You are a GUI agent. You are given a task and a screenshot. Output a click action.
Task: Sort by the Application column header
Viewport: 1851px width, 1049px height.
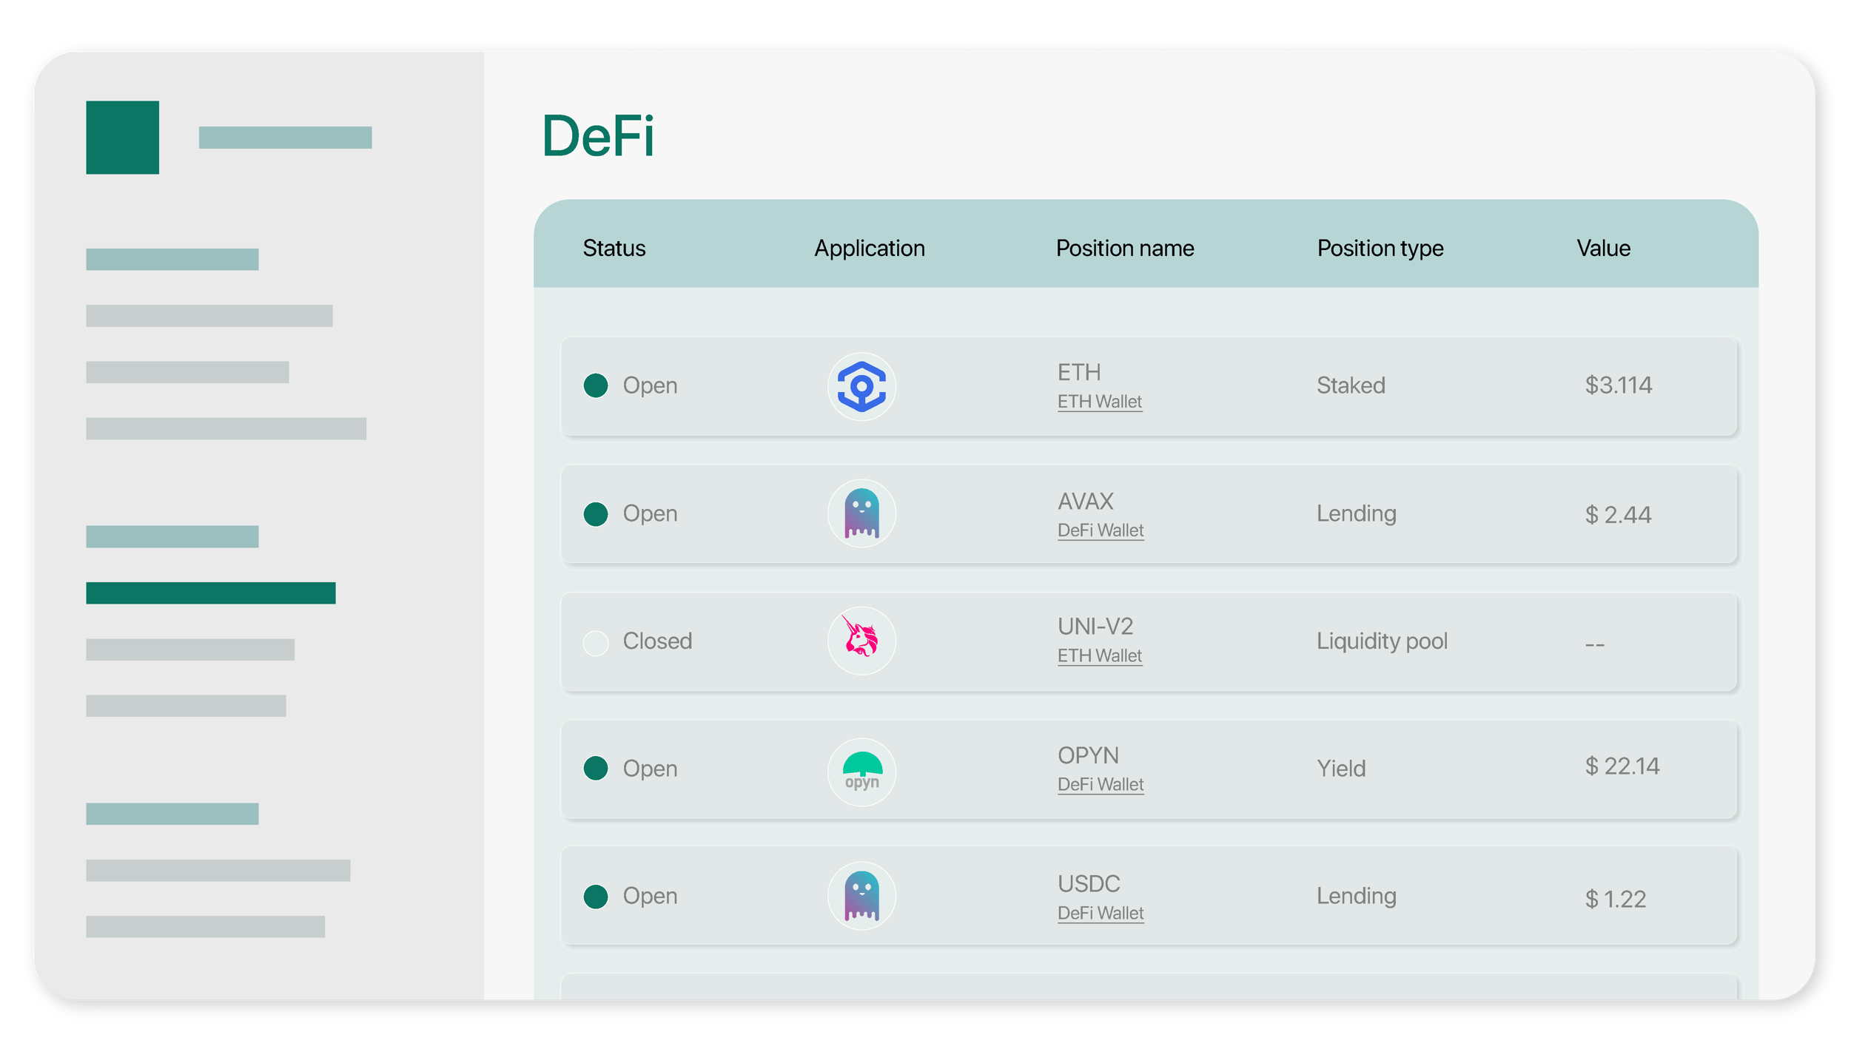870,249
